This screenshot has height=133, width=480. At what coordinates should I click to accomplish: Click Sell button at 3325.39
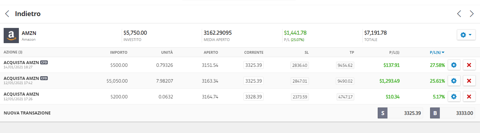click(400, 113)
